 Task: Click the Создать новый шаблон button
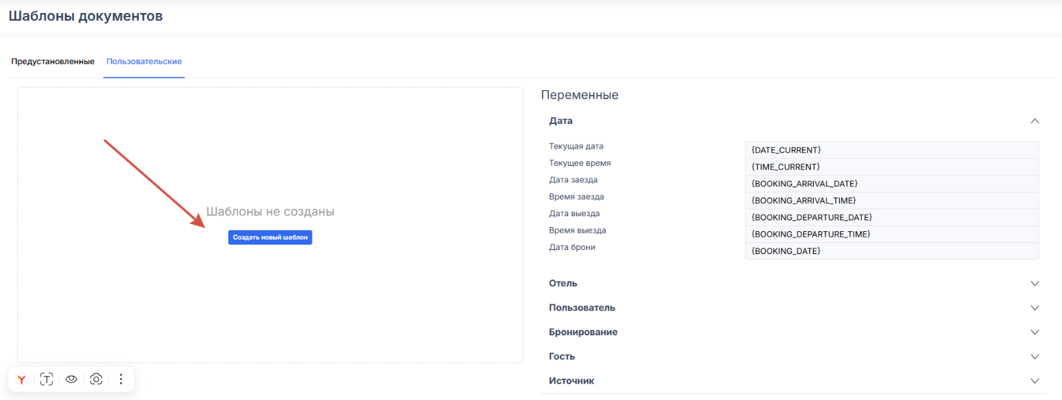tap(270, 238)
